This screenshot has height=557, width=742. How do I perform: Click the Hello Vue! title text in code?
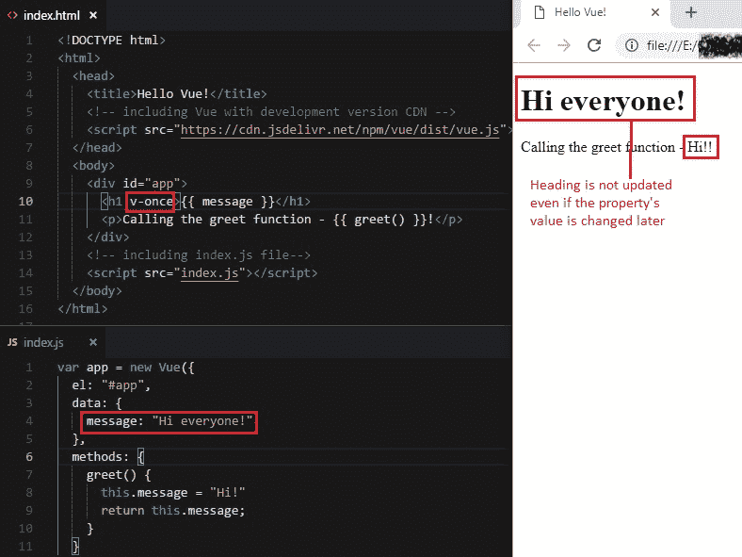(x=172, y=94)
